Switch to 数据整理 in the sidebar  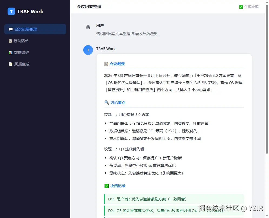click(x=35, y=52)
